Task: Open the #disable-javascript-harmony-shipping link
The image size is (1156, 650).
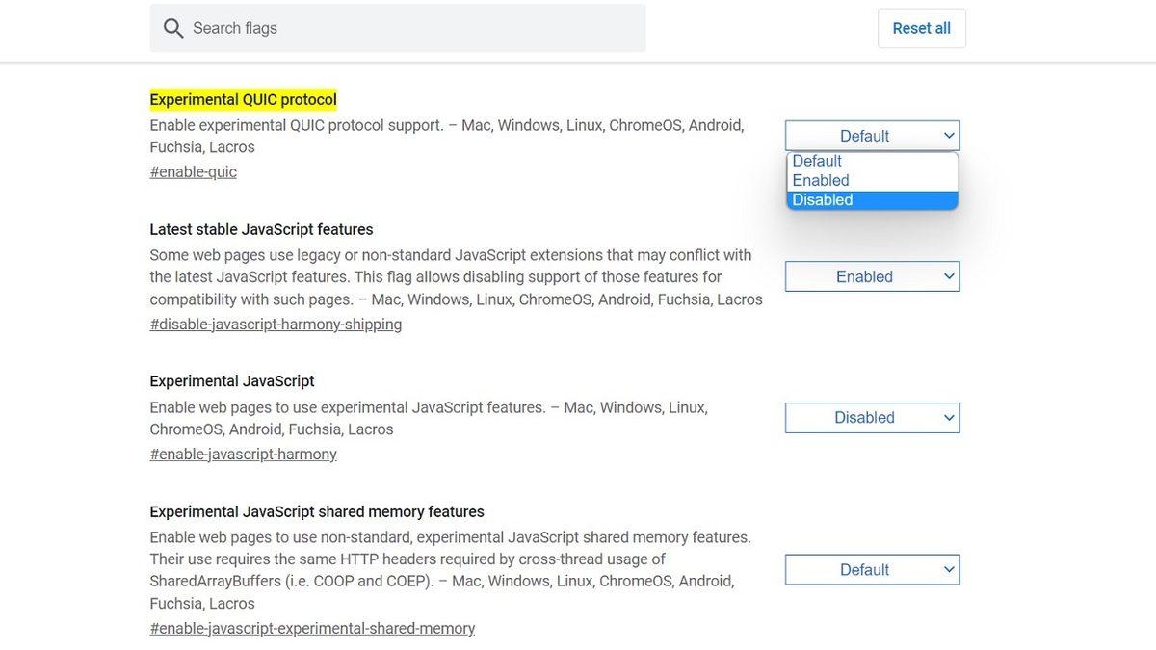Action: [276, 325]
